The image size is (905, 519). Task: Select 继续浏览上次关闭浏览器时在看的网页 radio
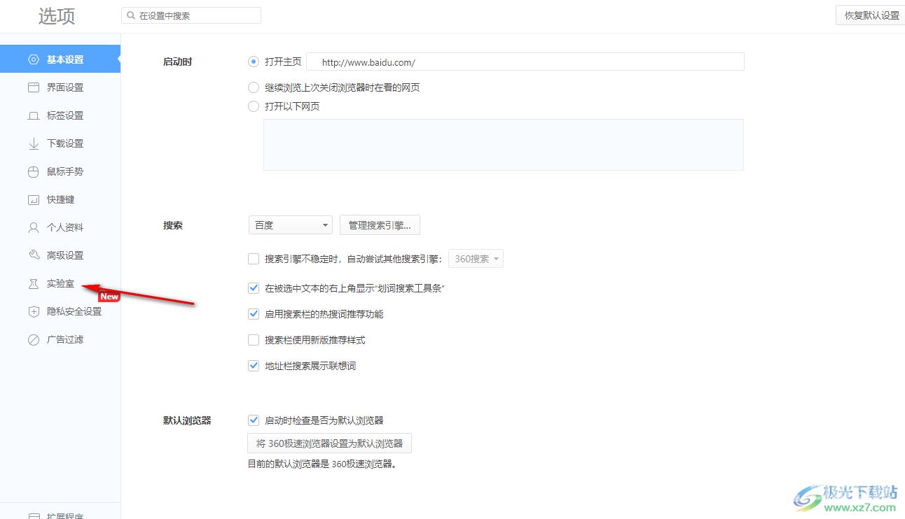254,87
